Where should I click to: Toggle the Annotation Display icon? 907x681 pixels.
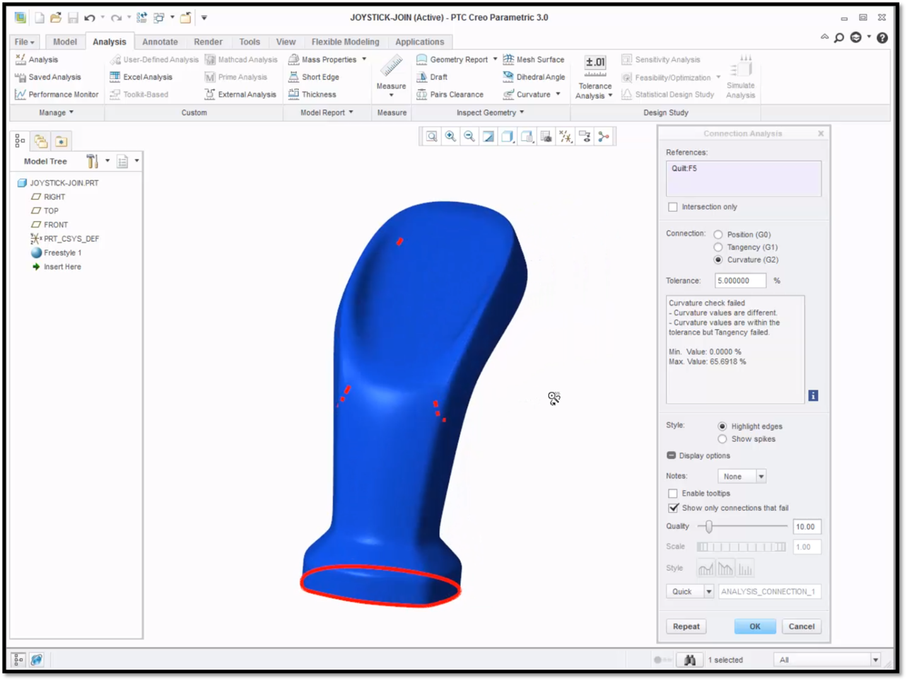[585, 136]
